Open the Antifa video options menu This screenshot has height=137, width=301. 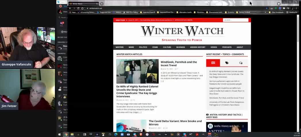coord(243,126)
